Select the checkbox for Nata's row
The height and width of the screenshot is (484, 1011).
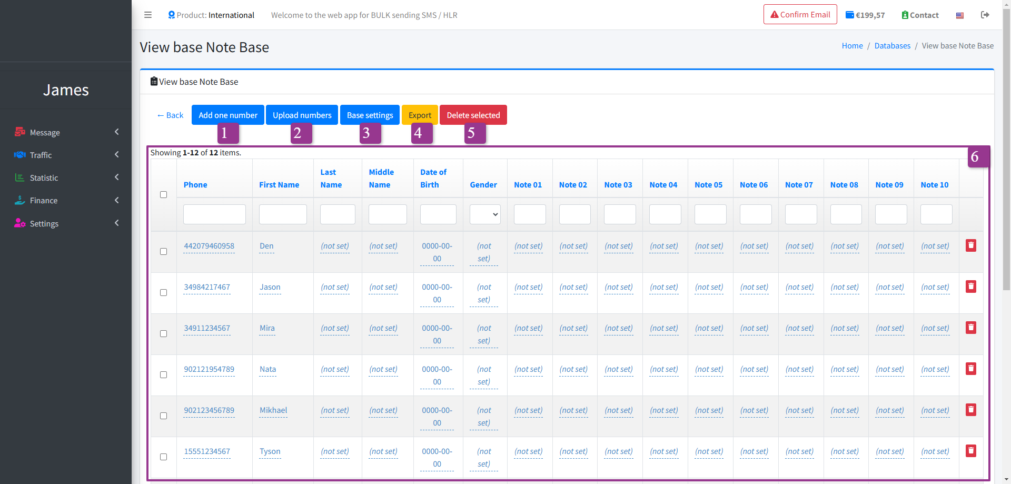[x=163, y=375]
